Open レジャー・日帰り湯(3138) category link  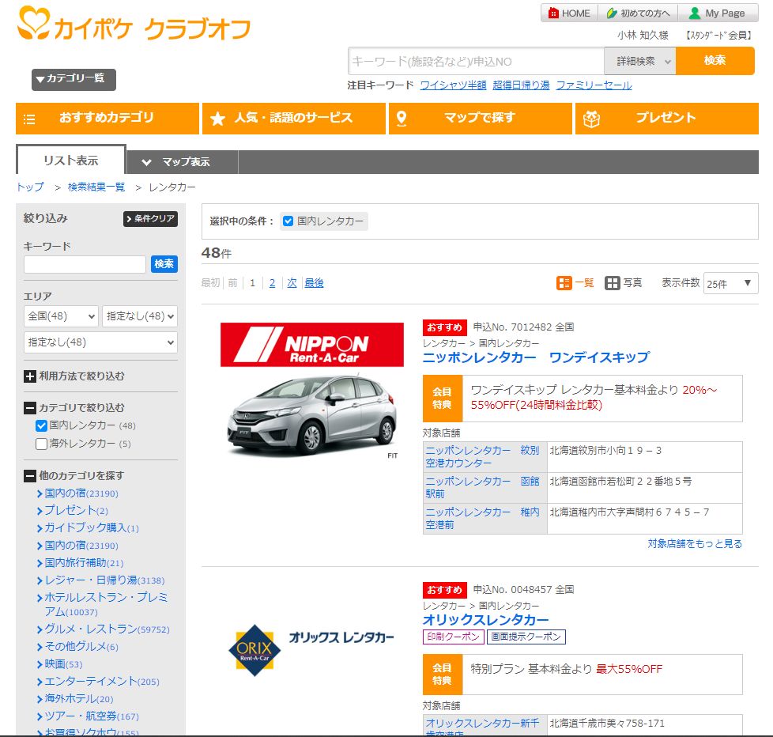104,580
